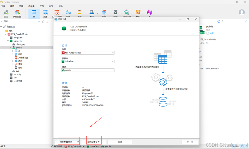
Task: Collapse the 我的连接 tree node
Action: (x=1, y=27)
